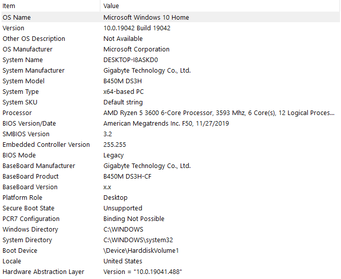
Task: Click the Not Available value
Action: click(123, 39)
